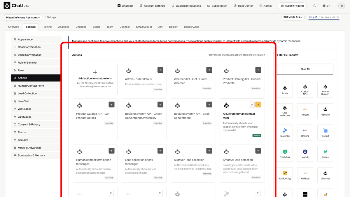350x197 pixels.
Task: Add the Booking System Book Appointment action
Action: point(209,104)
